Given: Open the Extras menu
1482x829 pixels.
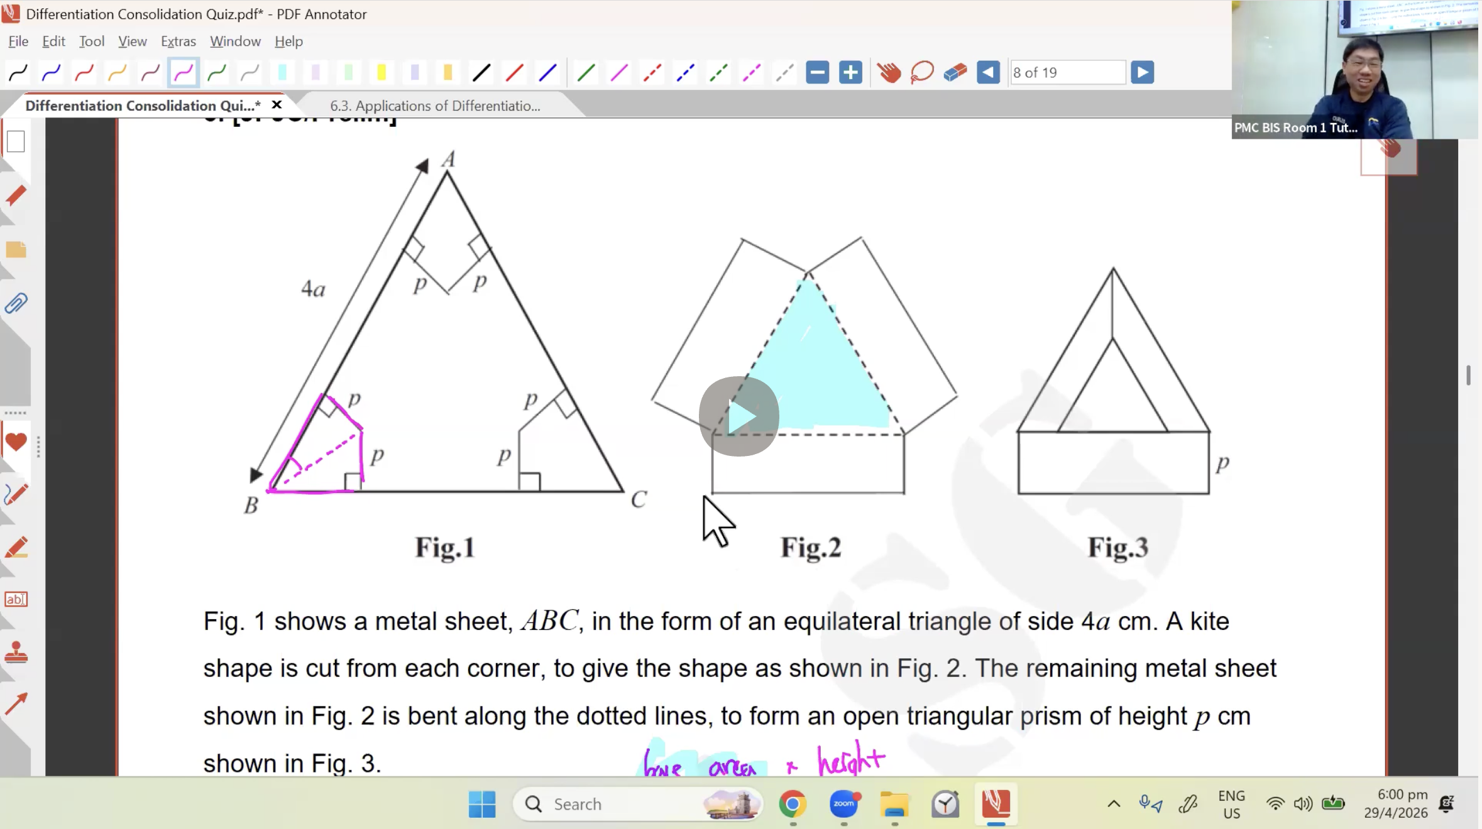Looking at the screenshot, I should coord(178,41).
